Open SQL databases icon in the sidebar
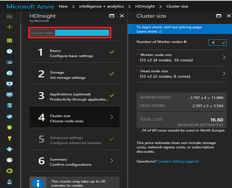Image resolution: width=232 pixels, height=188 pixels. click(10, 106)
